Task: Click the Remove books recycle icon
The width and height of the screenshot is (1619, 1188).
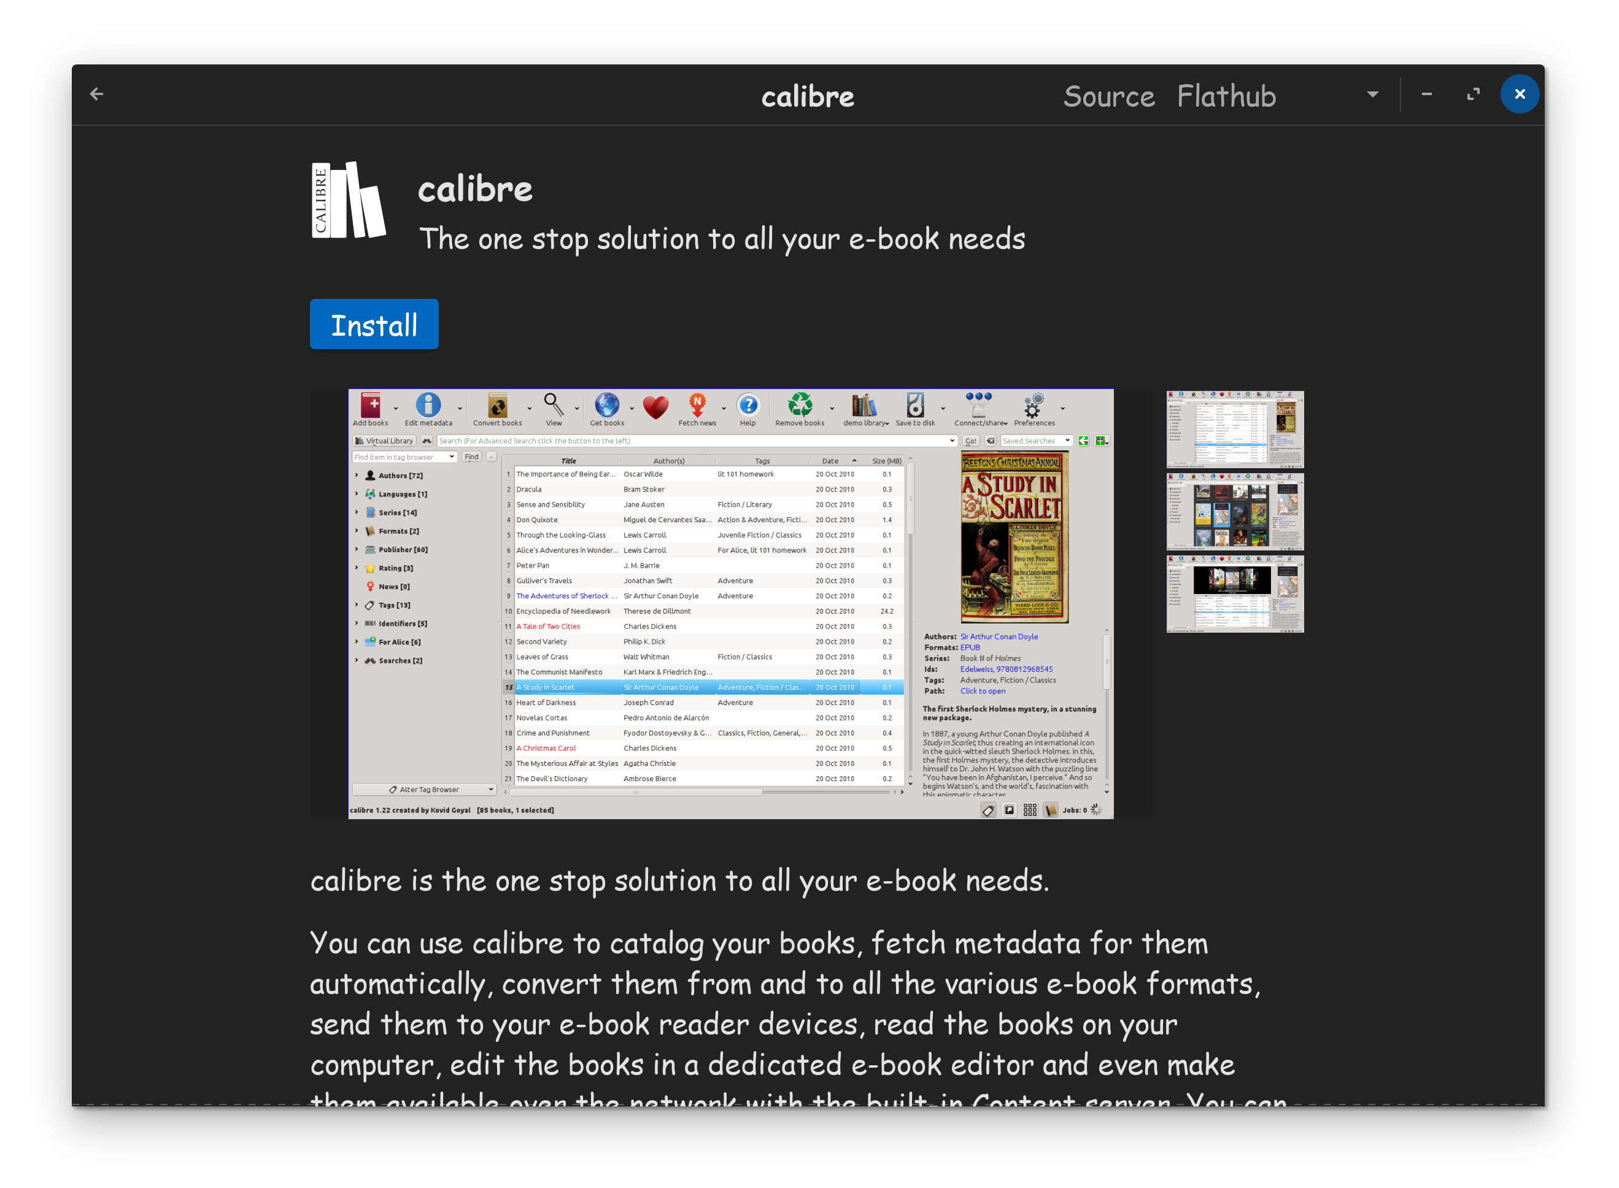Action: coord(799,406)
